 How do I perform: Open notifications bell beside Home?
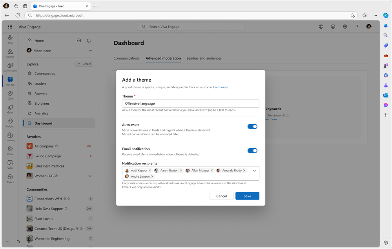pyautogui.click(x=89, y=40)
